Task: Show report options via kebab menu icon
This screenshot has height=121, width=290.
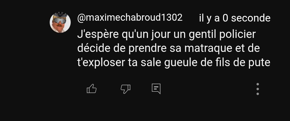Action: click(x=258, y=89)
